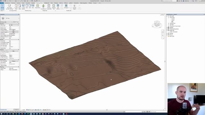Expand the Schedules/Quantities node
This screenshot has height=115, width=205.
[167, 29]
